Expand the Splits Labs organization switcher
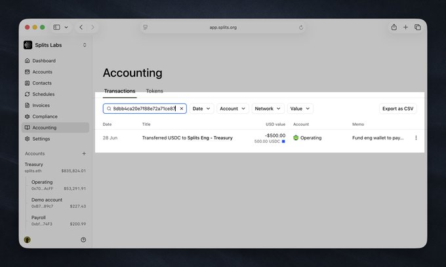The height and width of the screenshot is (267, 446). tap(85, 45)
